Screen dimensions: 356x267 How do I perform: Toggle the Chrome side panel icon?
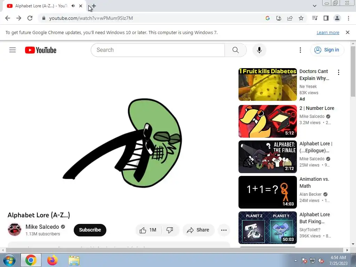click(326, 18)
